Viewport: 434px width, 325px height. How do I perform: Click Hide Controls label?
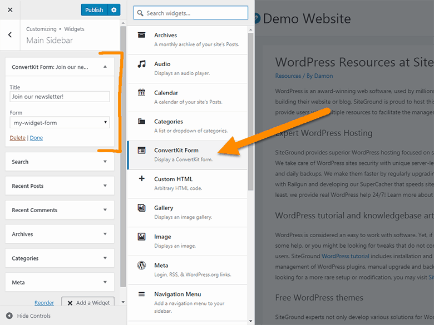click(34, 316)
